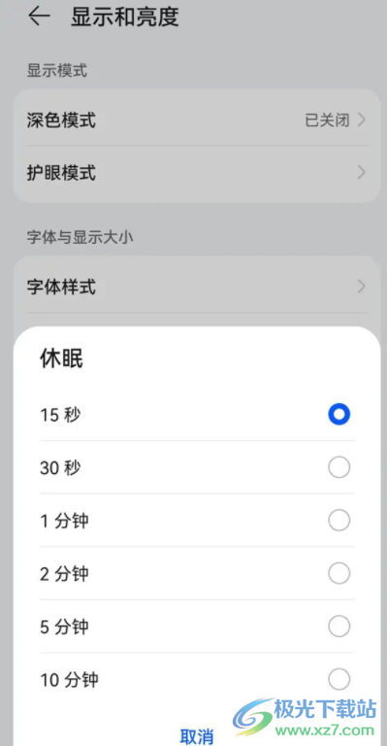Open the 深色模式 chevron arrow
387x746 pixels.
click(x=362, y=119)
